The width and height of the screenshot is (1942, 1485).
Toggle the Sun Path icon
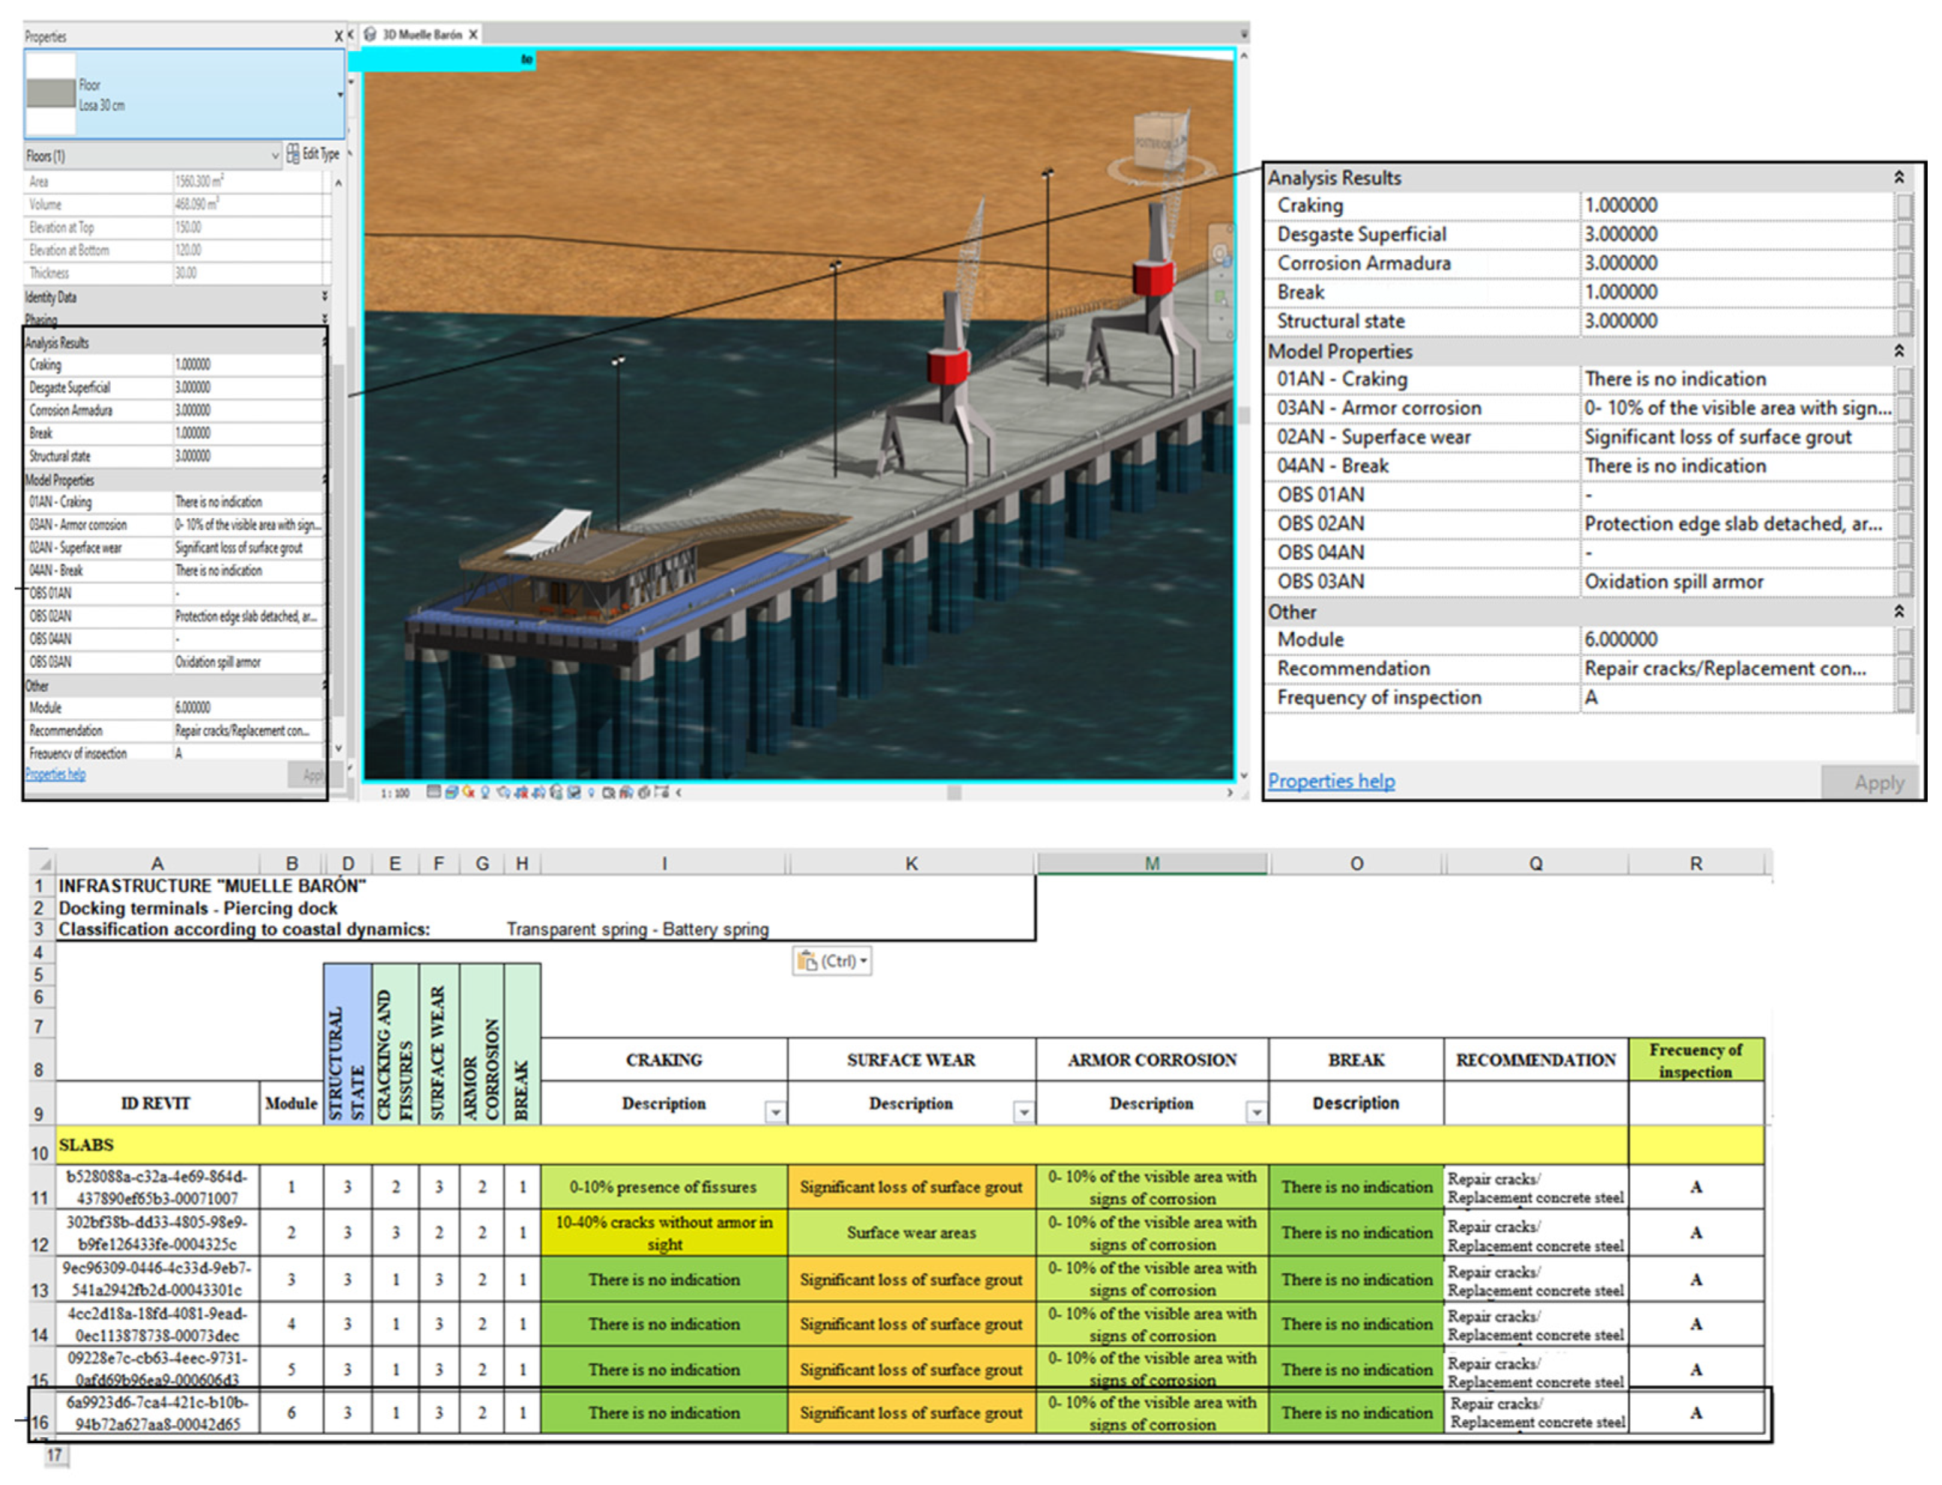point(469,793)
